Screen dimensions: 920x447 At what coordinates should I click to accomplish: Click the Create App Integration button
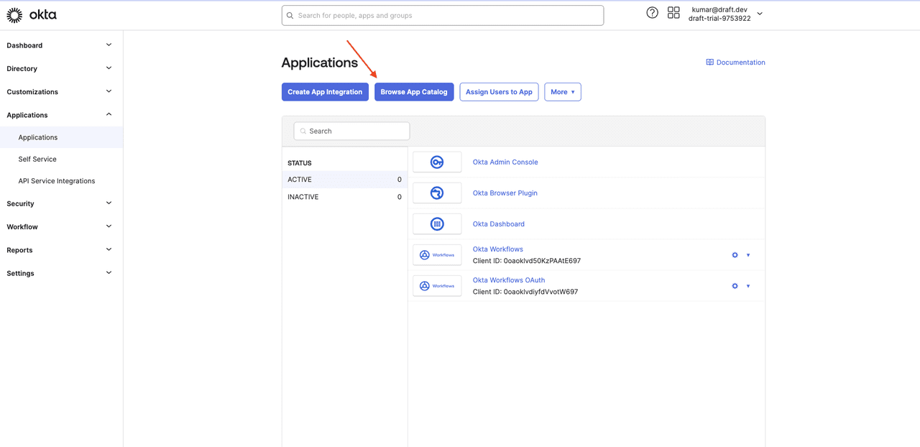point(325,91)
